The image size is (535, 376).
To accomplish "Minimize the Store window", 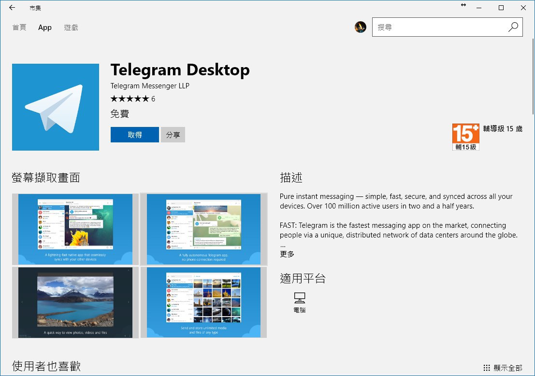I will click(479, 8).
